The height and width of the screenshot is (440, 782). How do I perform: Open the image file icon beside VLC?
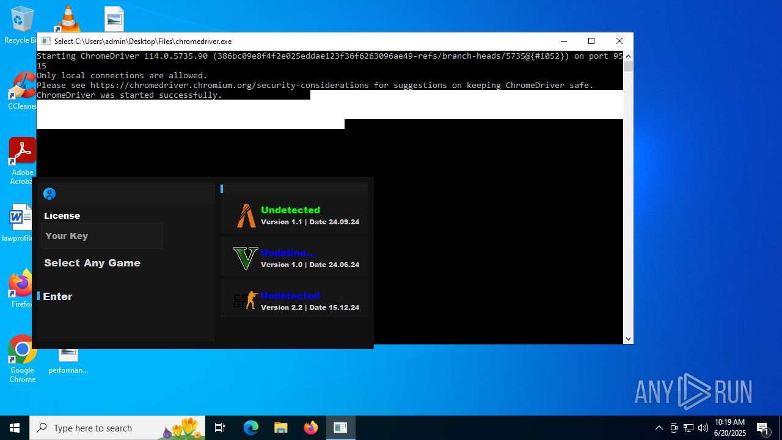tap(114, 18)
